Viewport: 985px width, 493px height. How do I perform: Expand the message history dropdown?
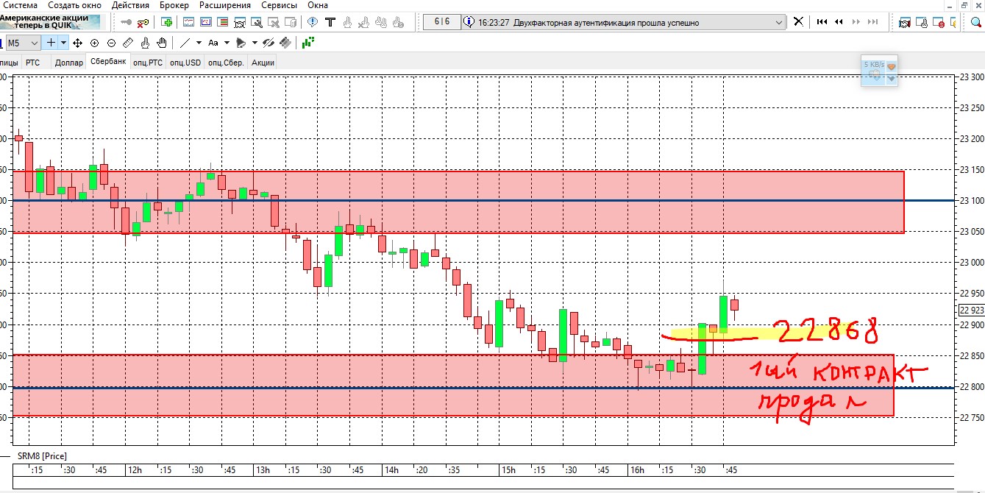[779, 22]
